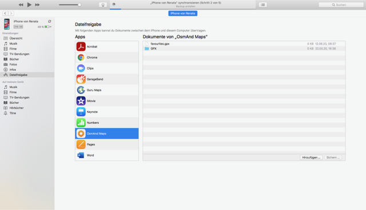Click the Sichern button
The image size is (366, 210).
pos(333,157)
